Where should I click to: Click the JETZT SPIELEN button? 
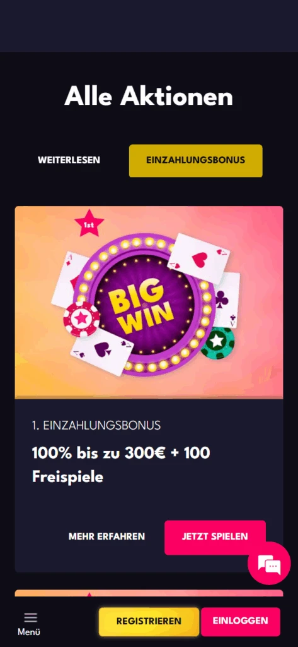(215, 537)
